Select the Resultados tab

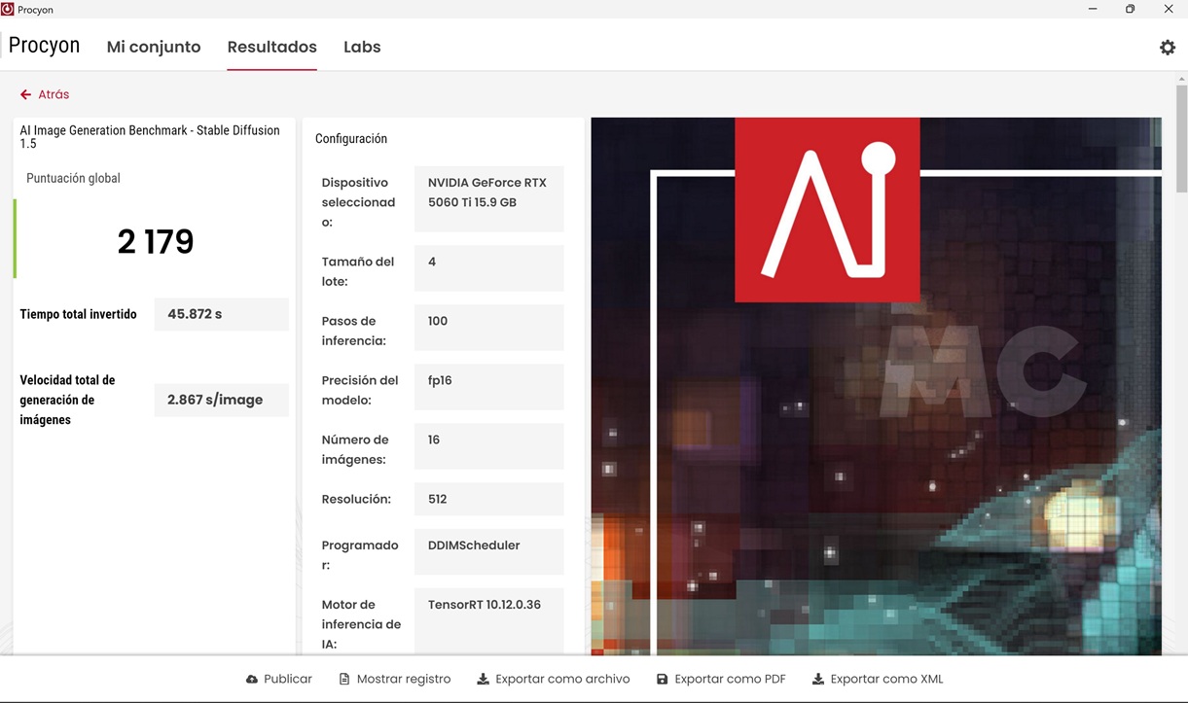pyautogui.click(x=272, y=47)
